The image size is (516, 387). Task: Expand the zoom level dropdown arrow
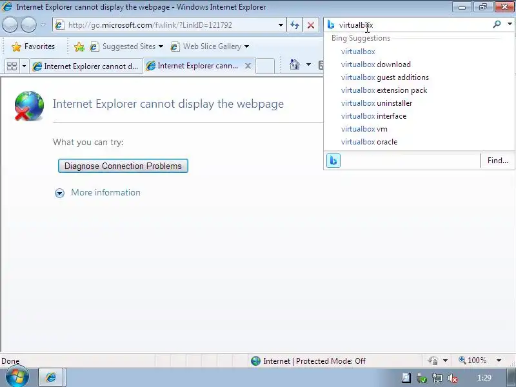(499, 361)
